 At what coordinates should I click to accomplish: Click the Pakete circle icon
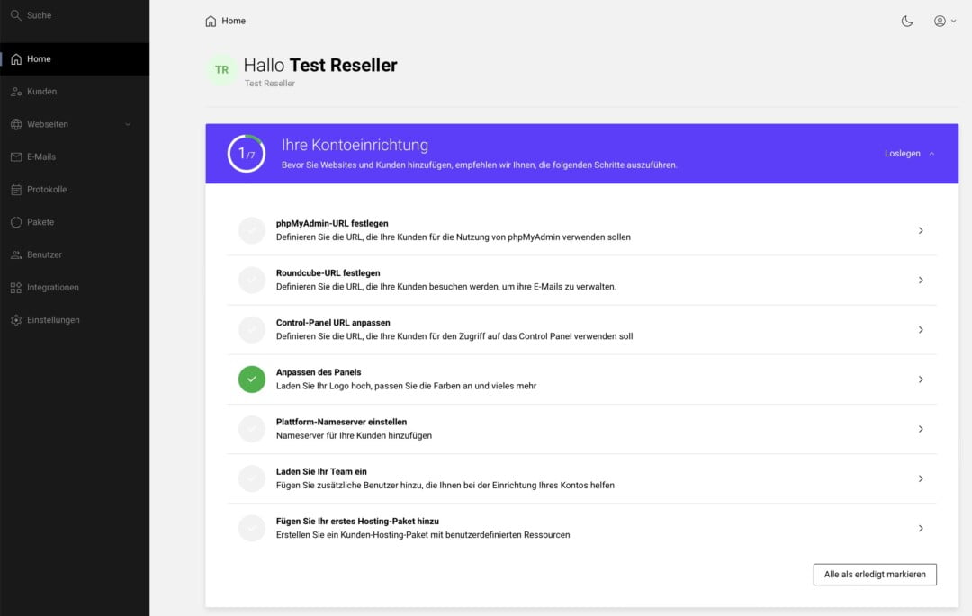pyautogui.click(x=16, y=222)
